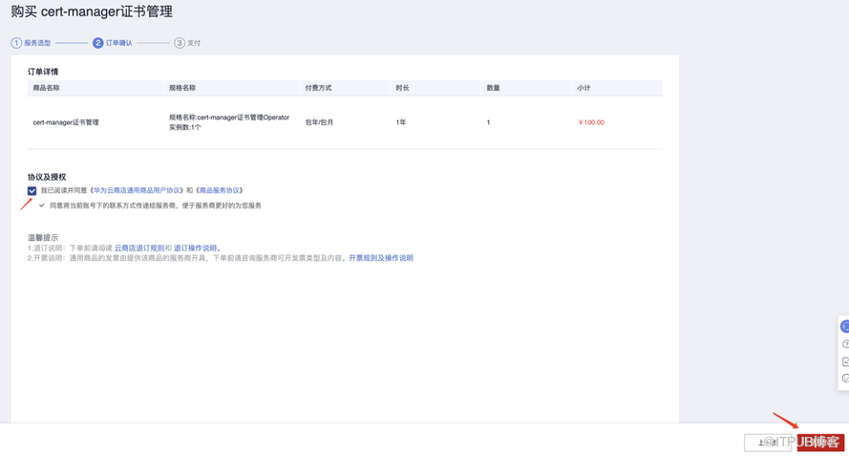
Task: Toggle the contact info sharing checkmark
Action: 42,206
